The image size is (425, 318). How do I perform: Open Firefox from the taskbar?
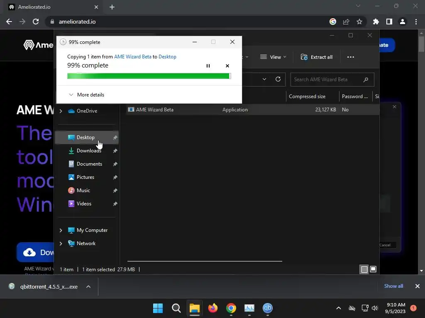(213, 308)
